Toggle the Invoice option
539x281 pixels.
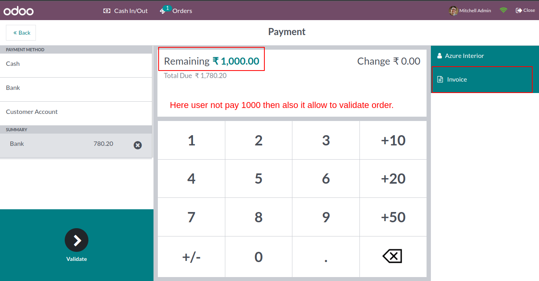pos(482,79)
